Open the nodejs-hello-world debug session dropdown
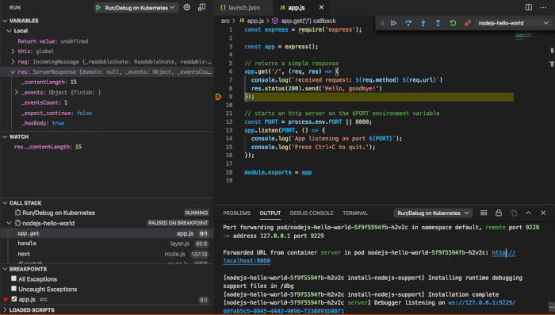This screenshot has height=315, width=555. 513,23
